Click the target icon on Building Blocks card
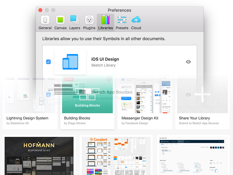233x175 pixels. pos(109,79)
